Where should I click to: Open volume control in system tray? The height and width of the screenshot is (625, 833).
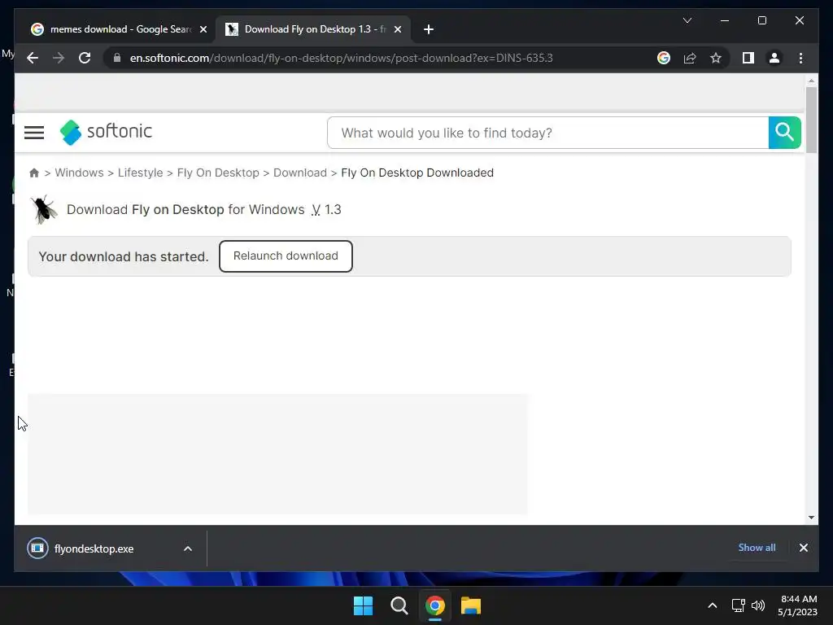[758, 605]
